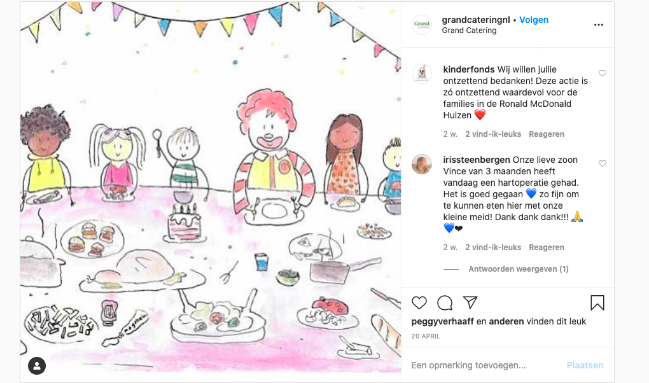Reply to irissteenbergen comment with Reageren

click(547, 247)
